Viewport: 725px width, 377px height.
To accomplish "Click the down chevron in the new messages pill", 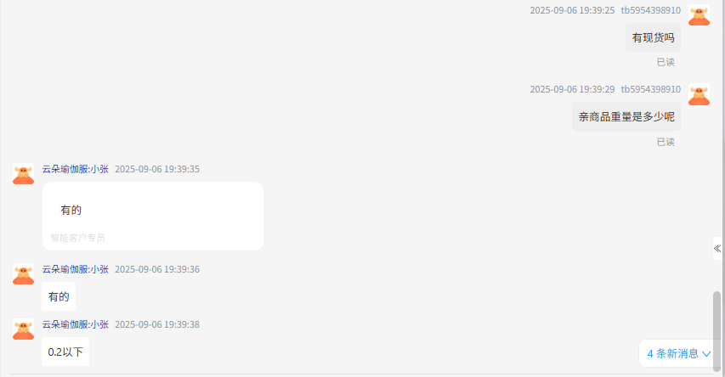I will [x=706, y=354].
